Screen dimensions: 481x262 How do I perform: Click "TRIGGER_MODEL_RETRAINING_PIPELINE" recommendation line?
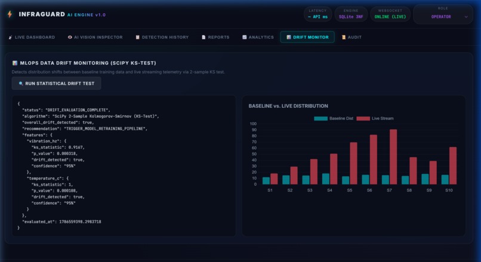(85, 129)
